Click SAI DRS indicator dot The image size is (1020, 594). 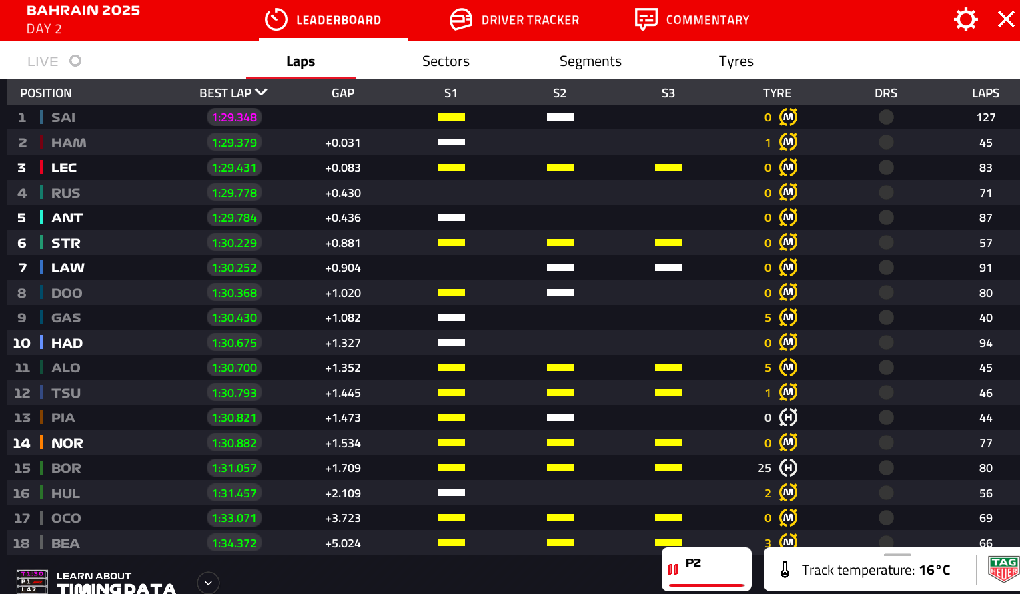(x=886, y=117)
